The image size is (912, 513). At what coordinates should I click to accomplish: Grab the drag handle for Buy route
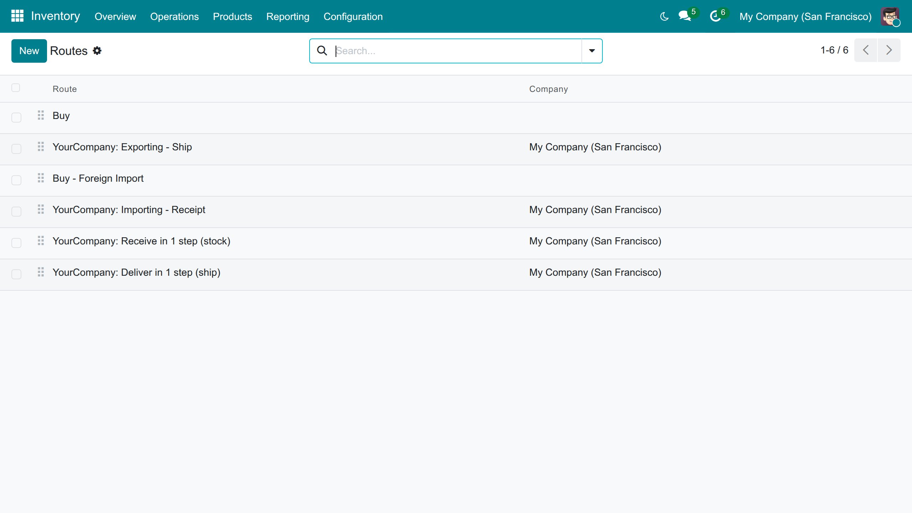click(41, 115)
